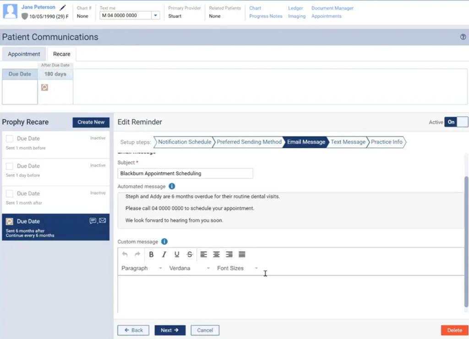The height and width of the screenshot is (339, 469).
Task: Click the Next button
Action: tap(170, 330)
